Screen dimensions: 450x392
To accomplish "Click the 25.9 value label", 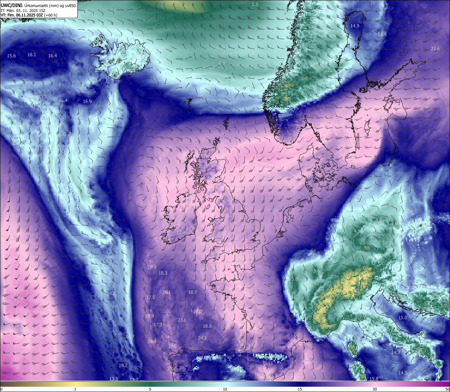I will (x=149, y=316).
